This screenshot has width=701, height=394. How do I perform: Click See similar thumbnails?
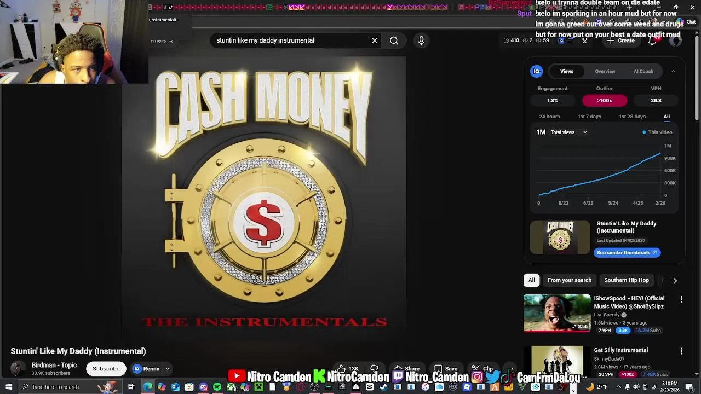pyautogui.click(x=627, y=253)
